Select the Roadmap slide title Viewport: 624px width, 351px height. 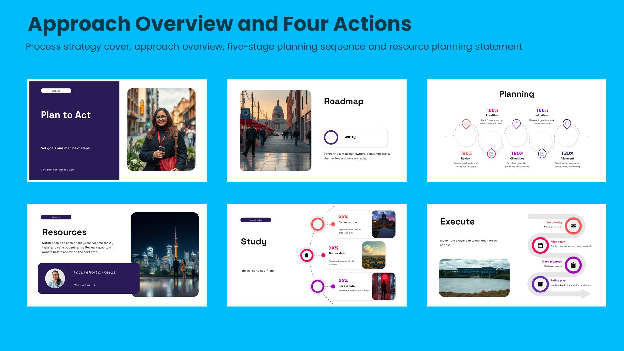[344, 101]
